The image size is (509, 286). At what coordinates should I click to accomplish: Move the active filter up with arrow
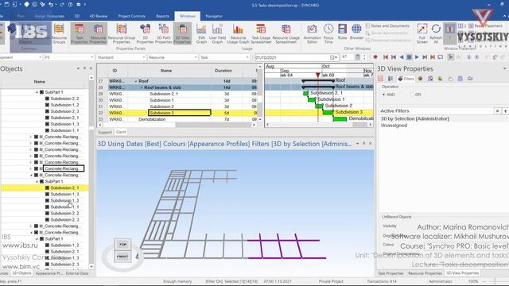click(506, 111)
